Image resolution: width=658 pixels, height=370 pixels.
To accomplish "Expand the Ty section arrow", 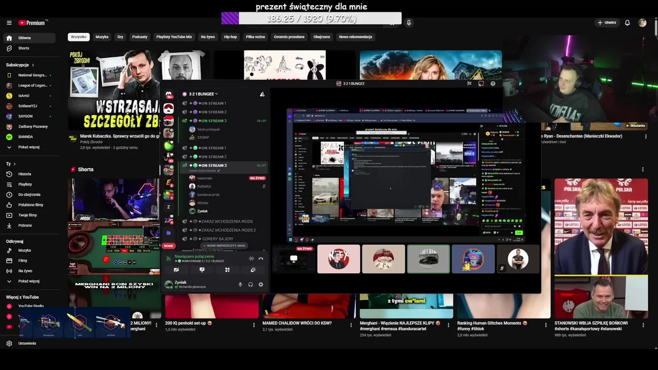I will pyautogui.click(x=14, y=164).
